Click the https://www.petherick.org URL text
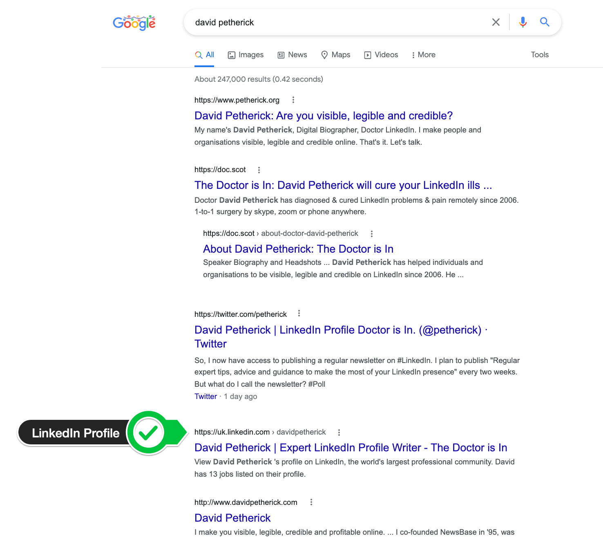603x538 pixels. point(237,100)
